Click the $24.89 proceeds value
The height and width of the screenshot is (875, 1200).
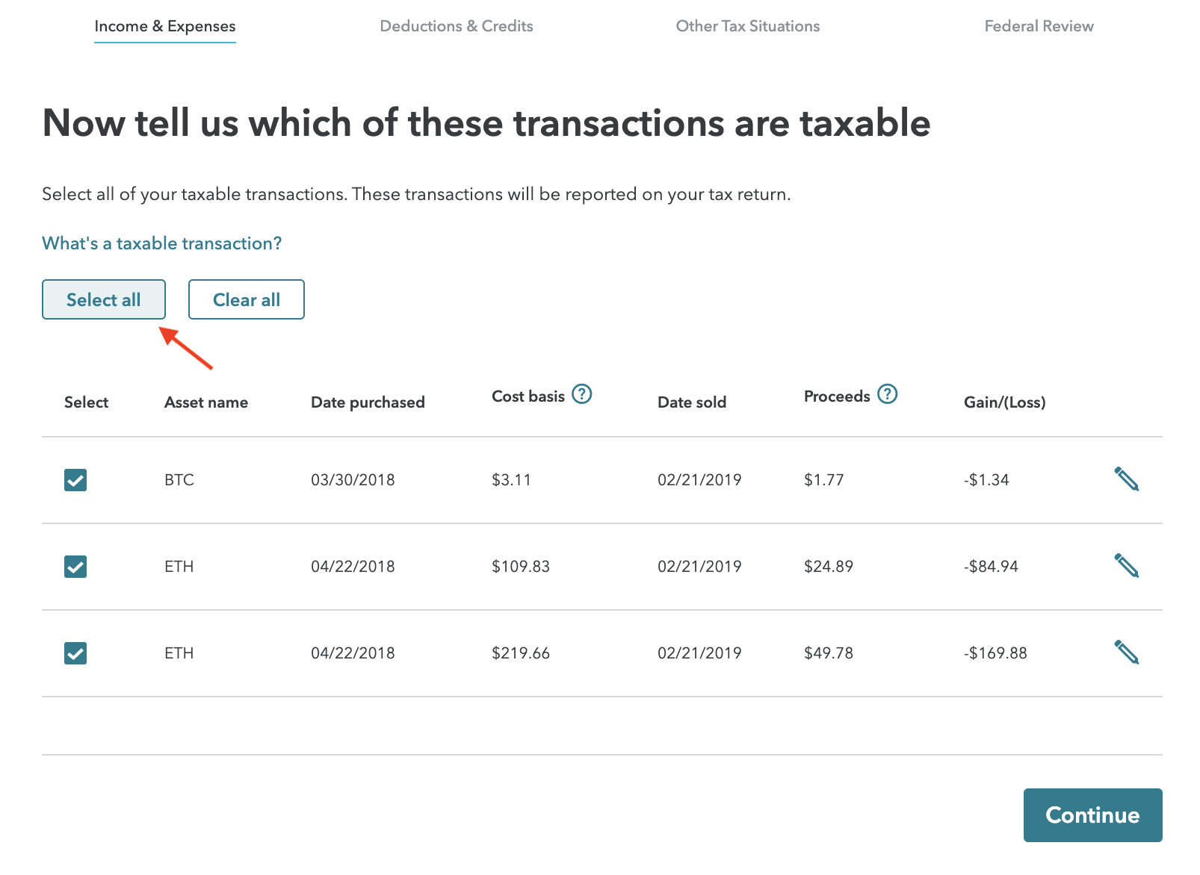[829, 567]
